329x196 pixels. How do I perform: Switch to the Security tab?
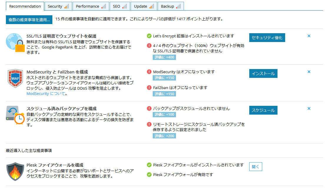58,6
